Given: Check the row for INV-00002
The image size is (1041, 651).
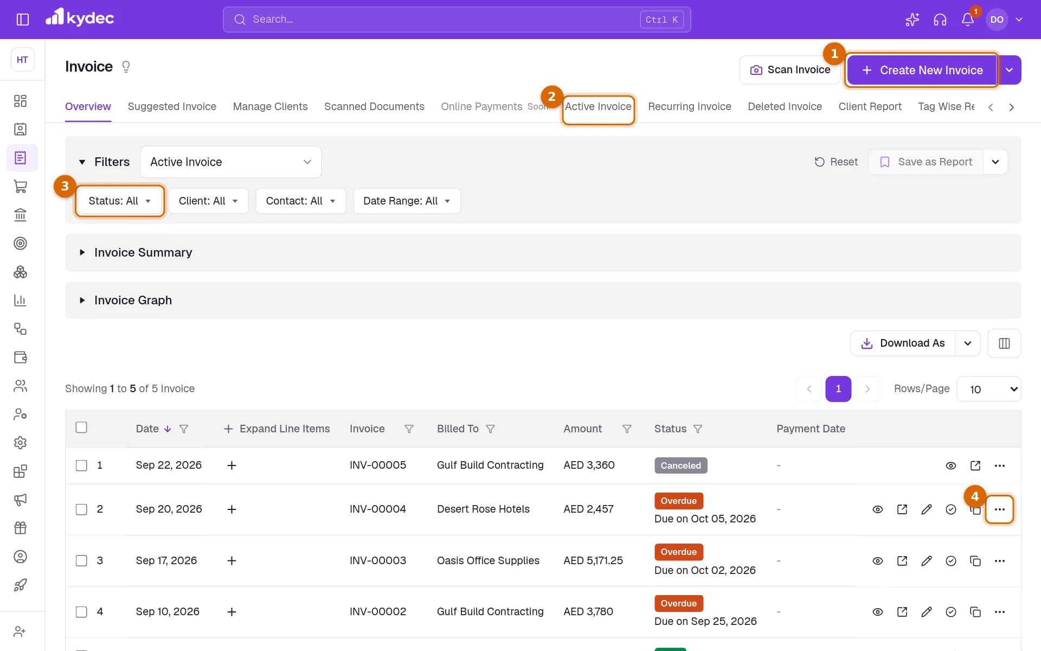Looking at the screenshot, I should [81, 612].
